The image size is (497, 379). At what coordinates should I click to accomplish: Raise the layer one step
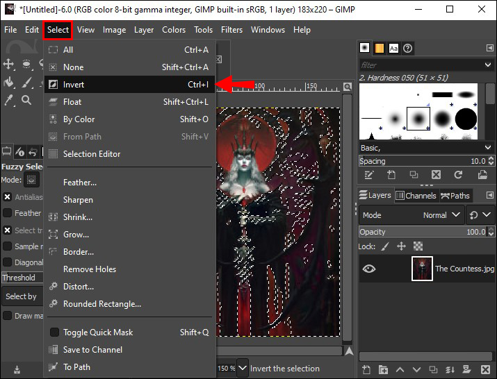[x=400, y=369]
